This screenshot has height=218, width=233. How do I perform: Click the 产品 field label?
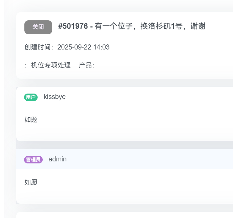[x=86, y=65]
